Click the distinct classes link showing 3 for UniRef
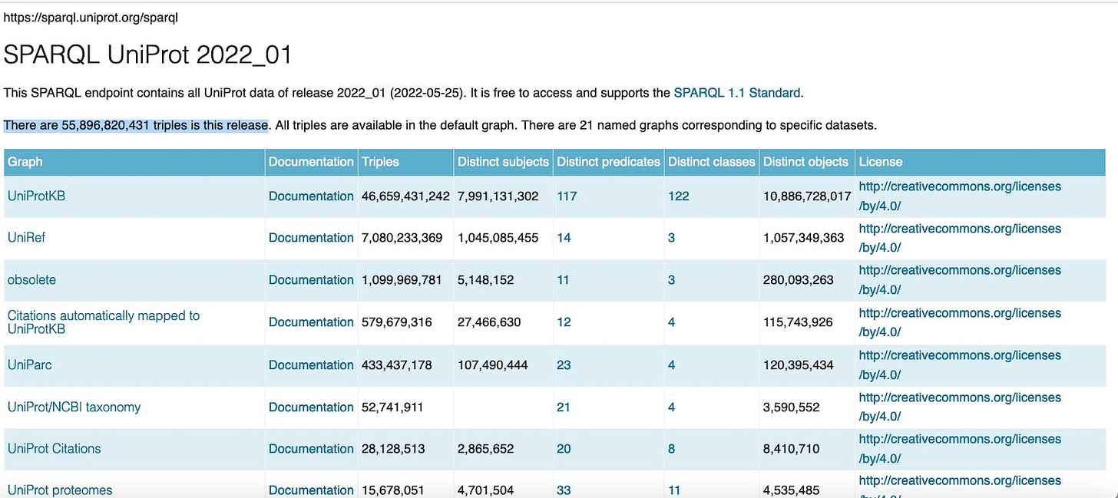This screenshot has height=498, width=1118. coord(670,238)
